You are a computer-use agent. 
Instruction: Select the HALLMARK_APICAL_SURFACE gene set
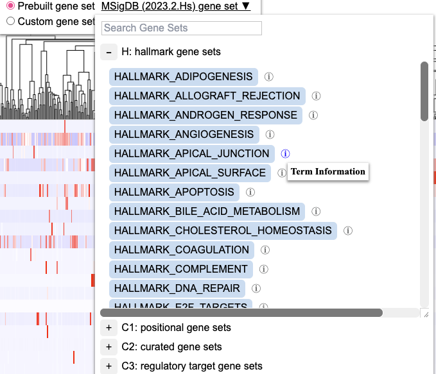click(x=190, y=173)
